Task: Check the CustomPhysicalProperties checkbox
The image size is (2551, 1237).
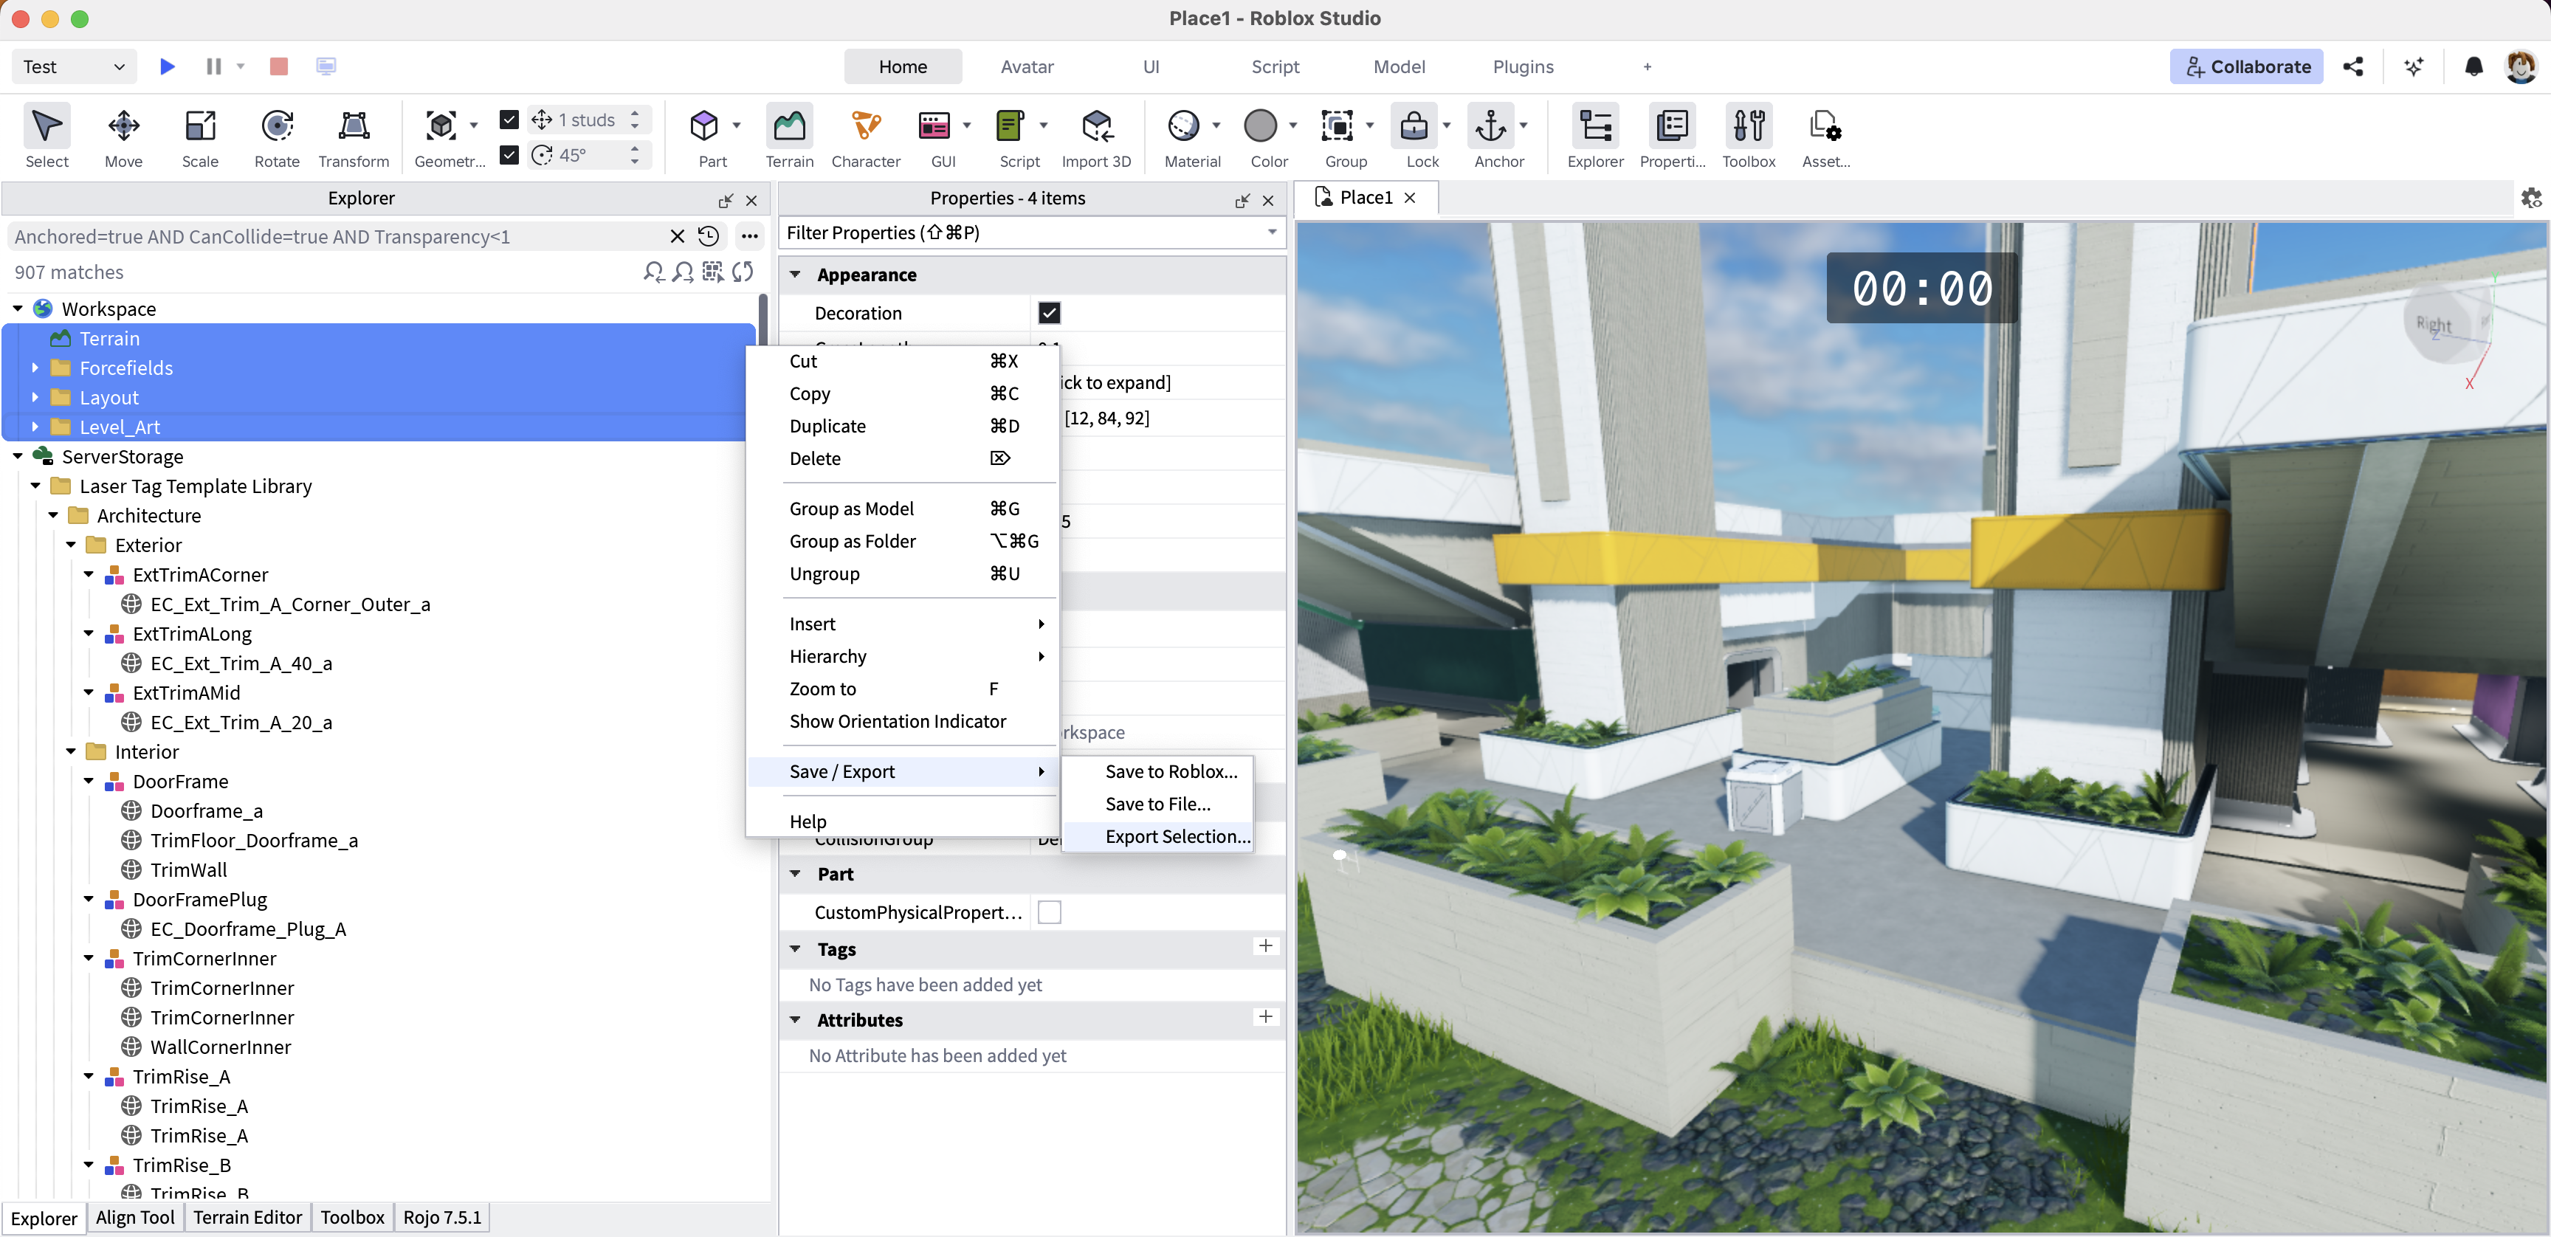Action: 1049,912
